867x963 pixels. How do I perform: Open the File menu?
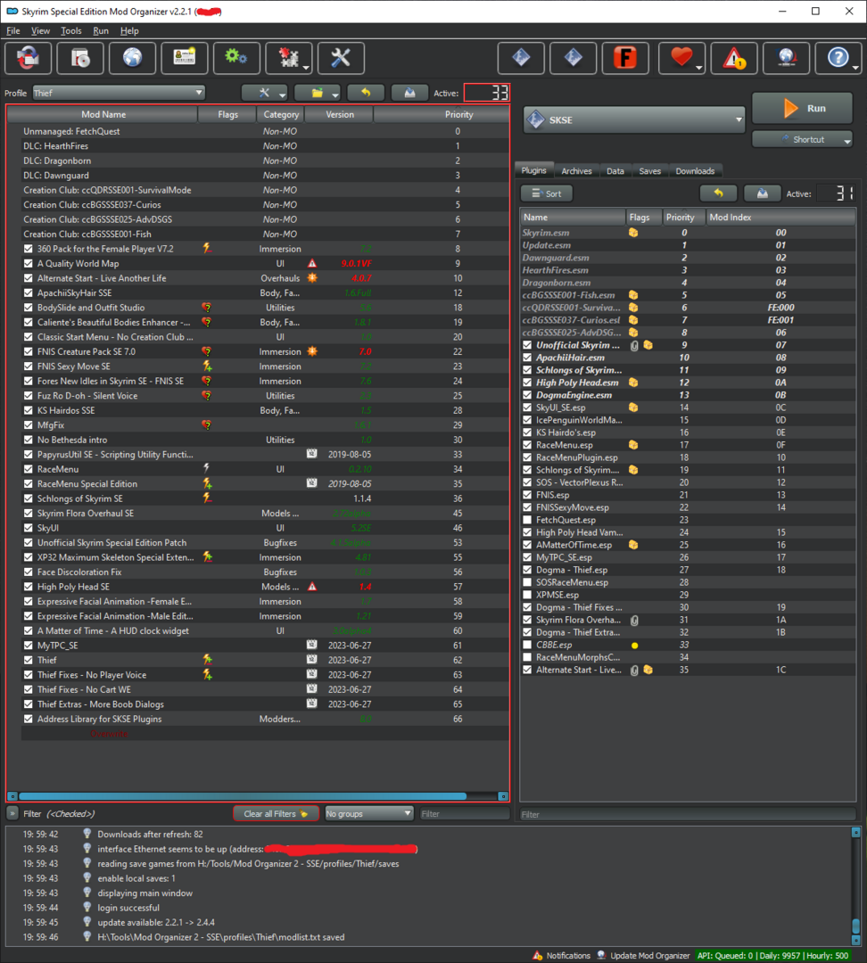coord(13,30)
